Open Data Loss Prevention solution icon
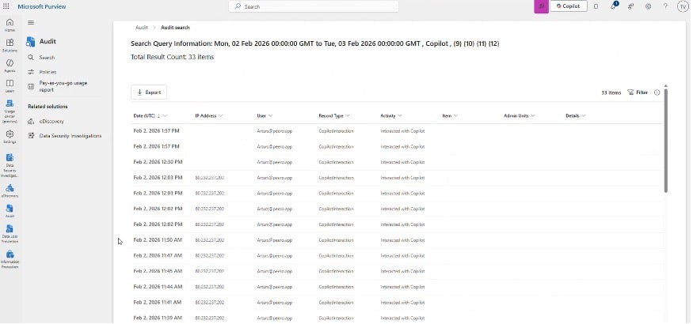Viewport: 693px width, 324px height. (x=10, y=230)
